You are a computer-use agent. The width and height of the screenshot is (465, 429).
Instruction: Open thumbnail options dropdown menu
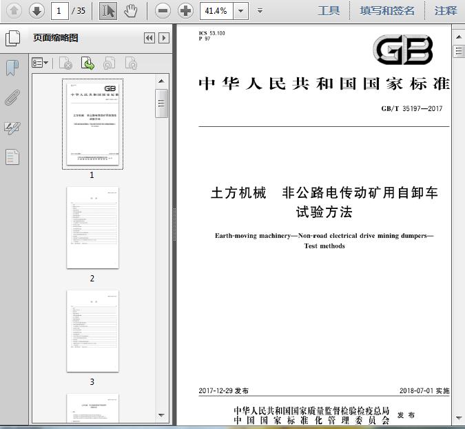coord(40,63)
